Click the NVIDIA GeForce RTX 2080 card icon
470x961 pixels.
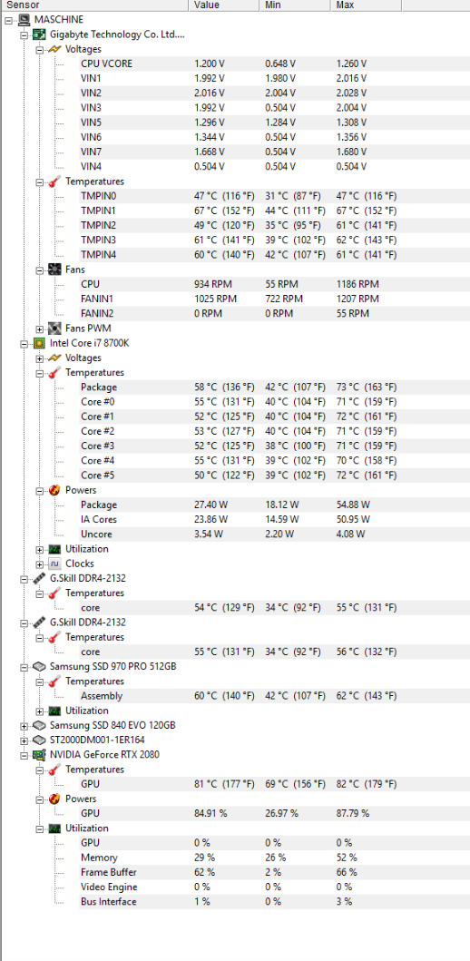(39, 754)
